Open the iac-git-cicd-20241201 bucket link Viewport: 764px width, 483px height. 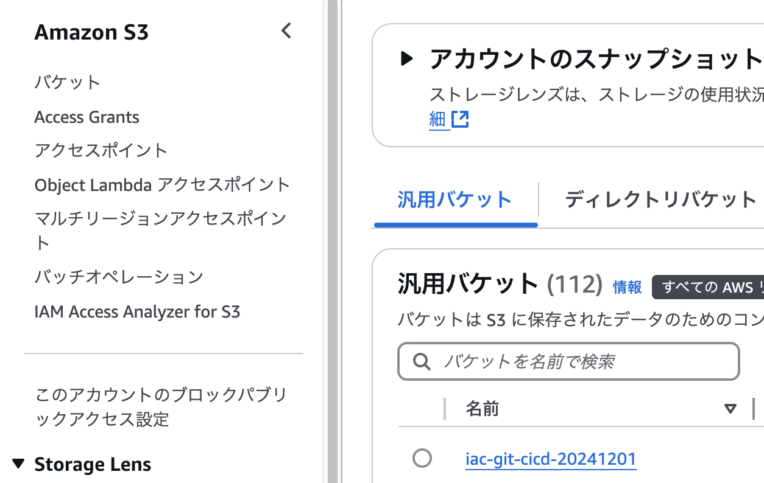click(x=551, y=459)
